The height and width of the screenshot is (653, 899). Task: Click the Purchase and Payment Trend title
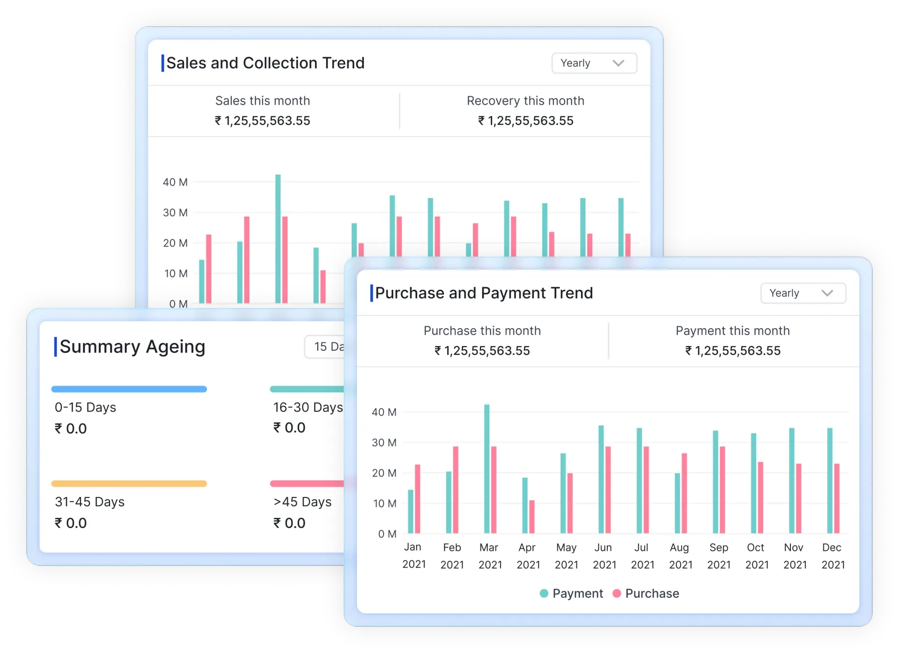click(484, 293)
